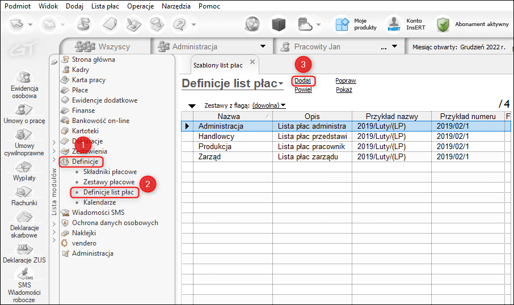Close the Szablony list płac tab
This screenshot has height=305, width=514.
(x=252, y=61)
